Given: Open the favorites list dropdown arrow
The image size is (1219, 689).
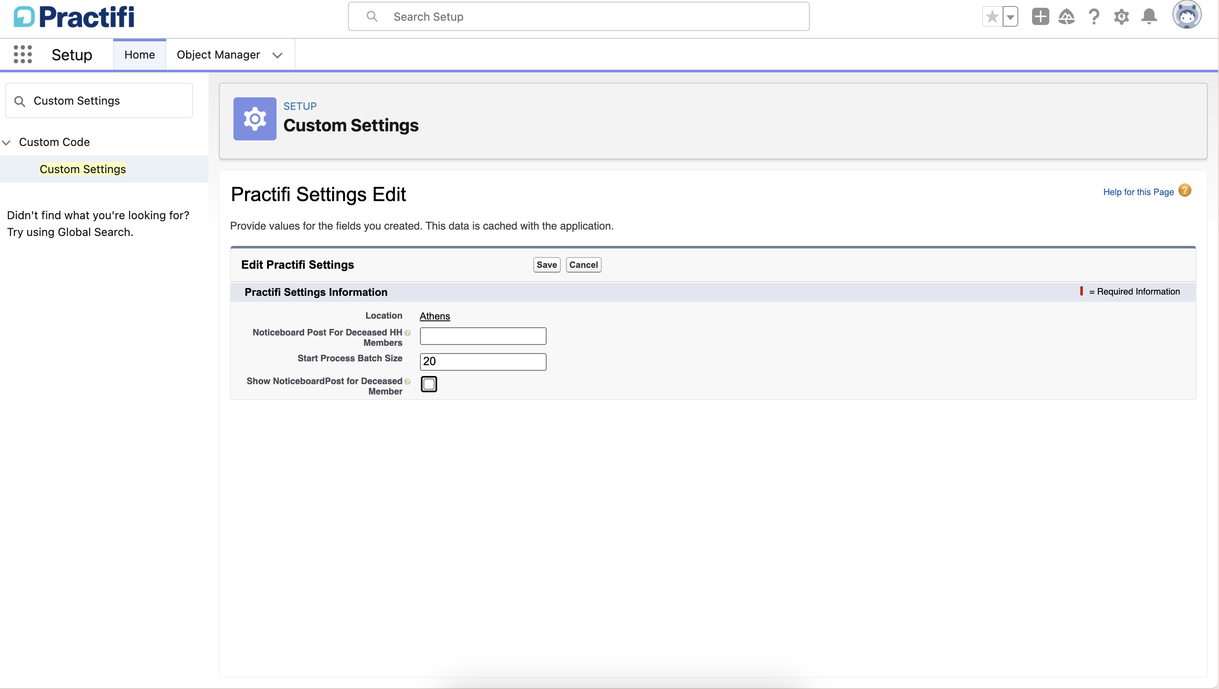Looking at the screenshot, I should pos(1011,17).
